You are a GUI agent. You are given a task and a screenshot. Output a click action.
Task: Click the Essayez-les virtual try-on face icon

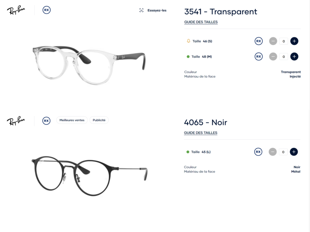141,10
